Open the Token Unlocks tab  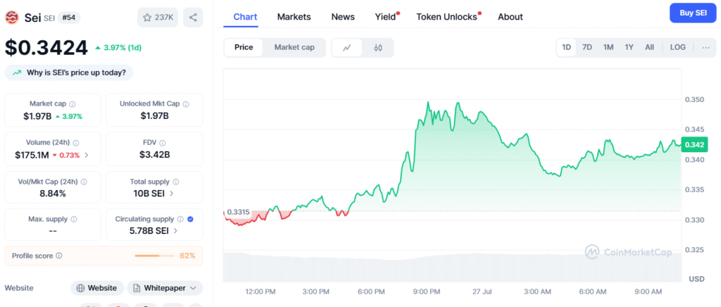(447, 17)
